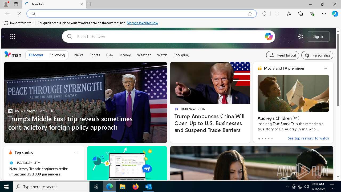Click the Audrey's Children movie thumbnail
Viewport: 341px width, 192px height.
click(x=293, y=93)
